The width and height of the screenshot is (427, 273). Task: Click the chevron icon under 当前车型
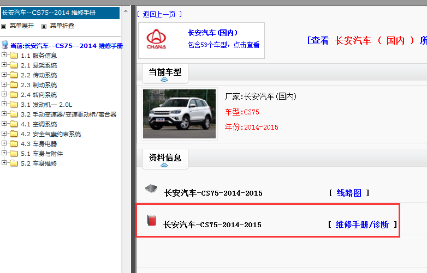(x=164, y=80)
